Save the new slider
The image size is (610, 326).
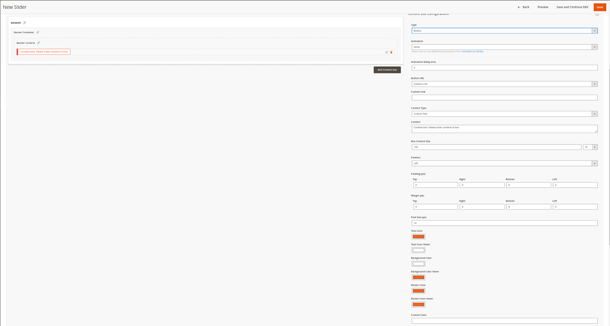pos(600,7)
